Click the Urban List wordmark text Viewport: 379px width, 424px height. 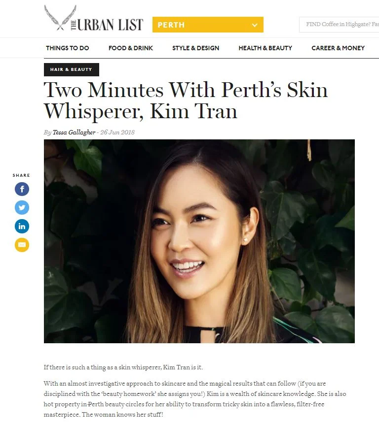tap(107, 25)
